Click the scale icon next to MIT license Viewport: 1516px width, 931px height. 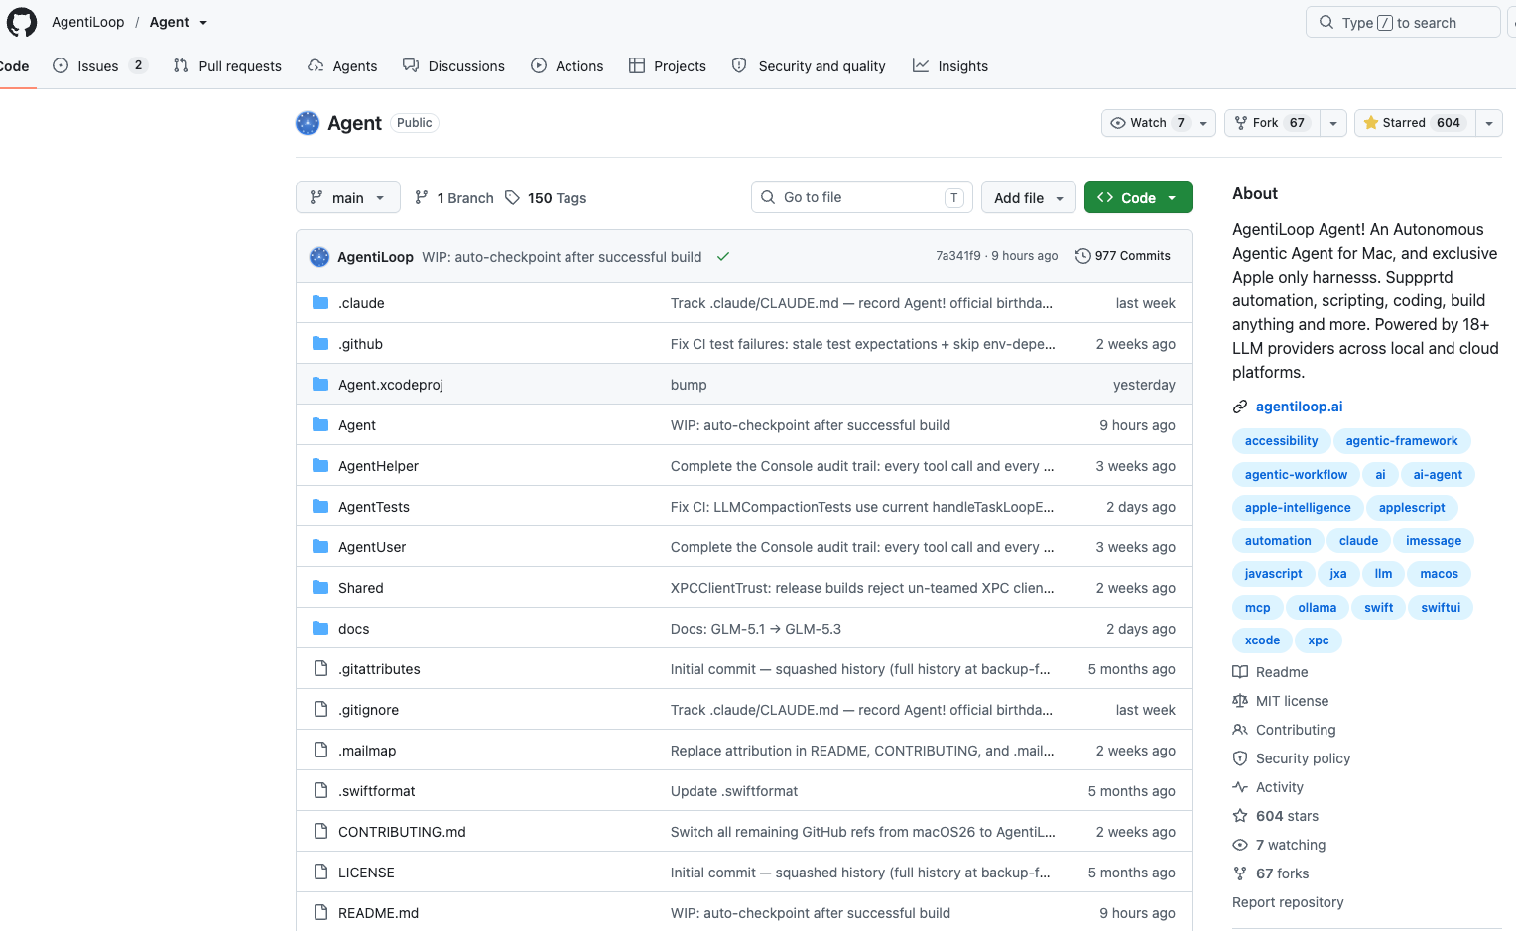[1240, 701]
